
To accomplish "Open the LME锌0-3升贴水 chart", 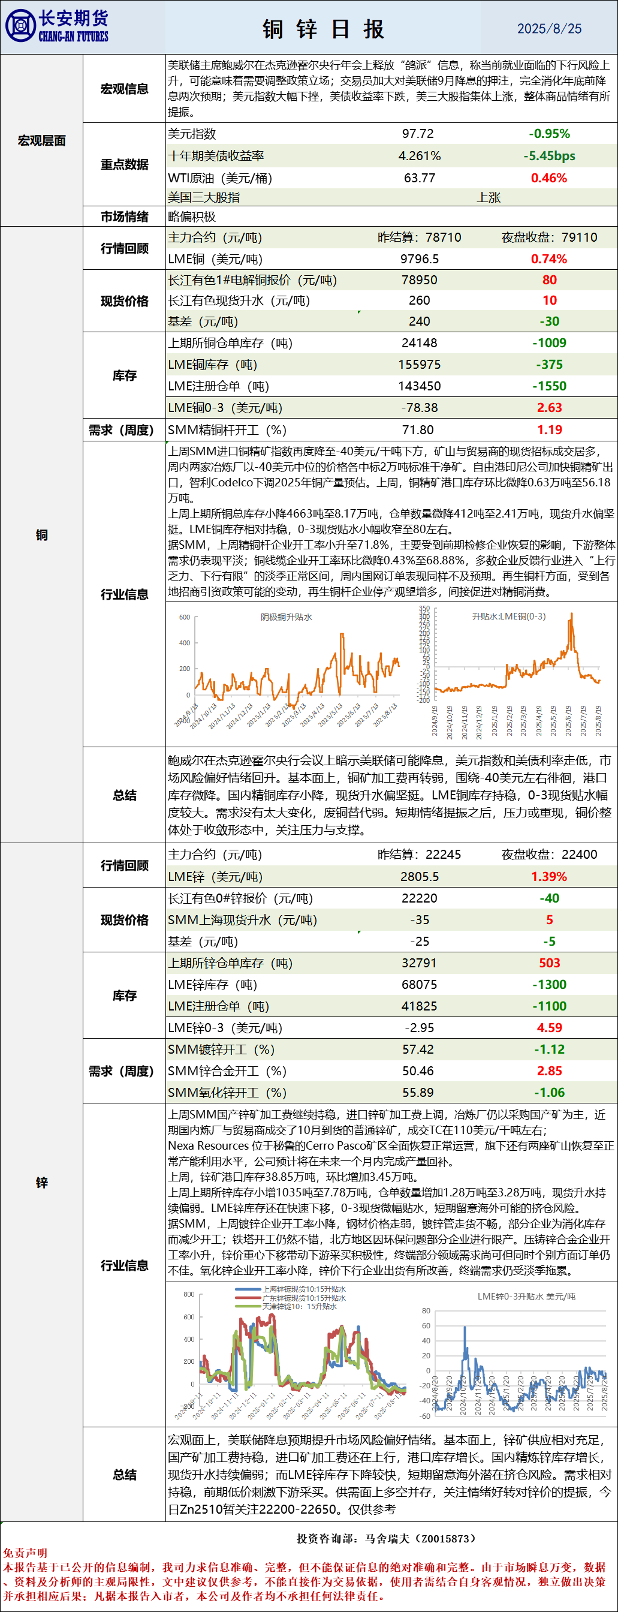I will (x=513, y=1354).
